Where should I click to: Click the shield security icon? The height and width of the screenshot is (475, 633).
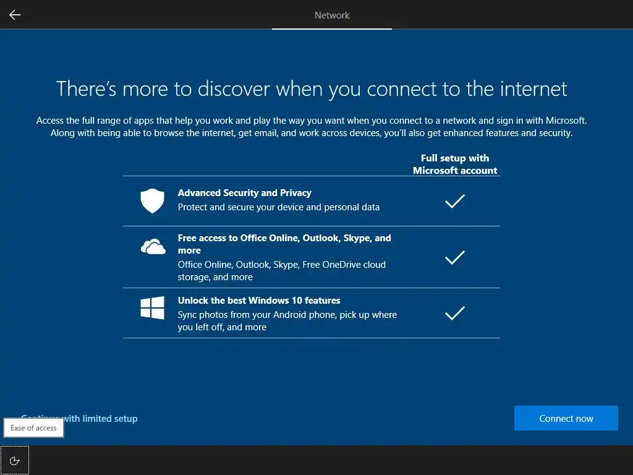[152, 201]
